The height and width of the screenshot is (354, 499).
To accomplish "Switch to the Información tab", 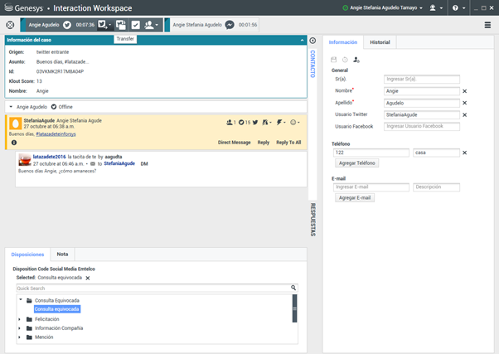I will pyautogui.click(x=343, y=42).
